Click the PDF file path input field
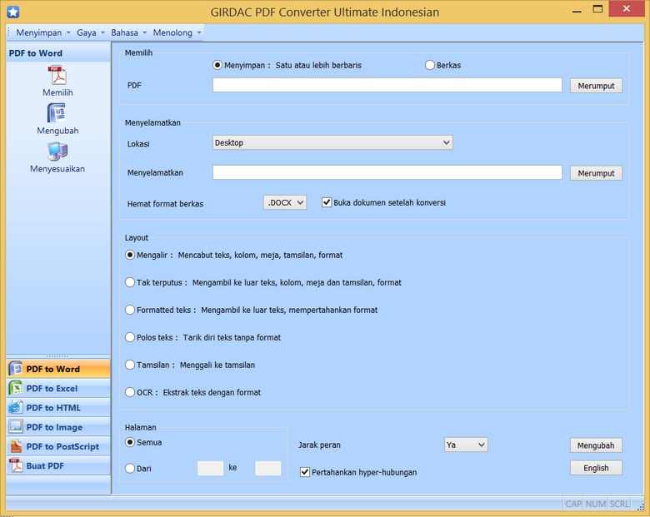This screenshot has width=650, height=517. [x=387, y=85]
